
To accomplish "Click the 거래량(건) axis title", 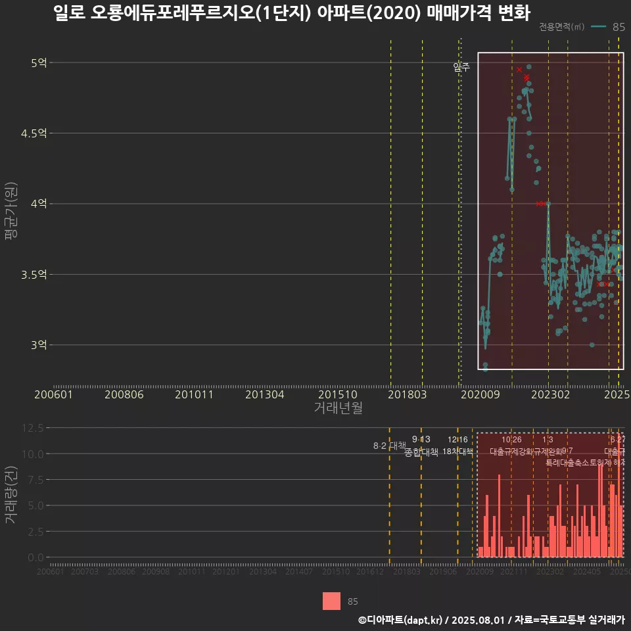I will click(11, 494).
